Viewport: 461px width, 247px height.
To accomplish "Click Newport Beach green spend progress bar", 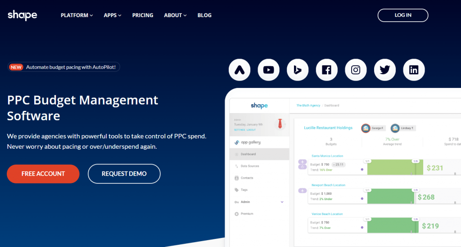I will point(391,197).
